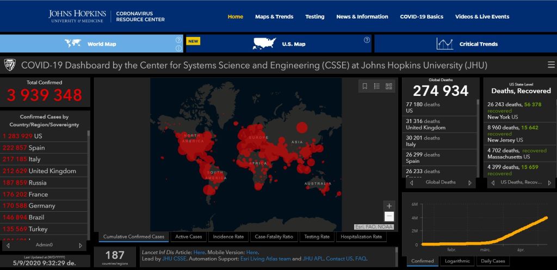This screenshot has height=270, width=557.
Task: Click the JHU shield icon in dashboard header
Action: (x=10, y=65)
